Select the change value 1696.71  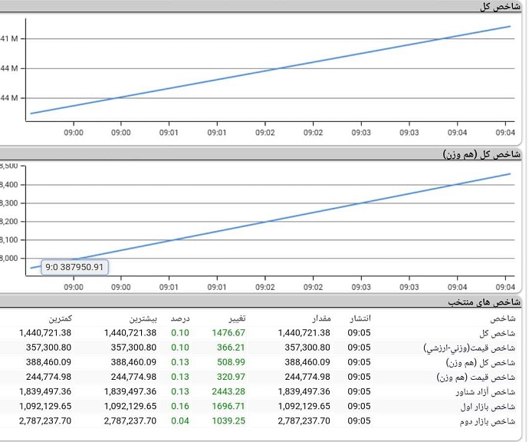click(x=228, y=406)
